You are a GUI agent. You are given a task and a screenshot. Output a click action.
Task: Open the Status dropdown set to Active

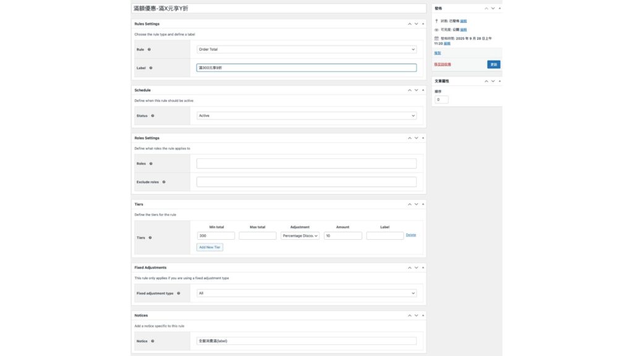point(306,116)
